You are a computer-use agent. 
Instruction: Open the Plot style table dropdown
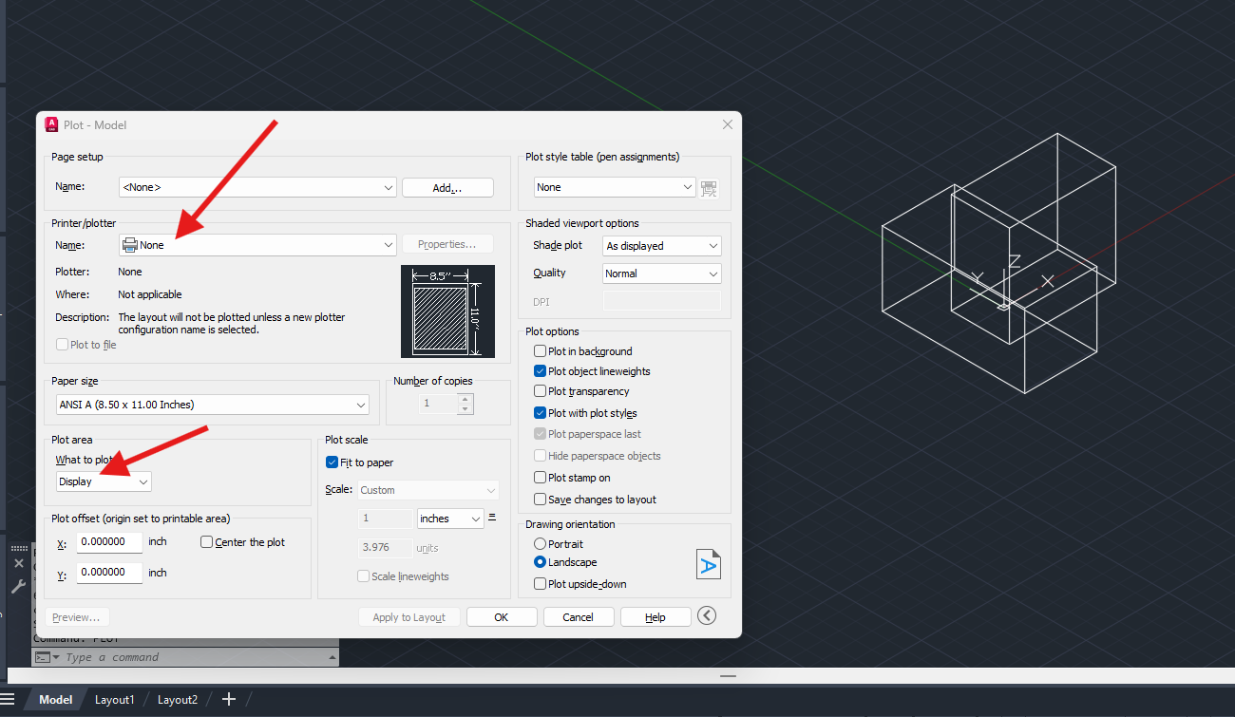pyautogui.click(x=615, y=187)
